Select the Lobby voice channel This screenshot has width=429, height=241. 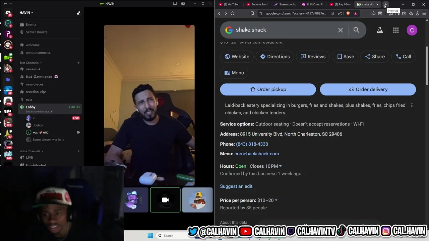pyautogui.click(x=50, y=109)
